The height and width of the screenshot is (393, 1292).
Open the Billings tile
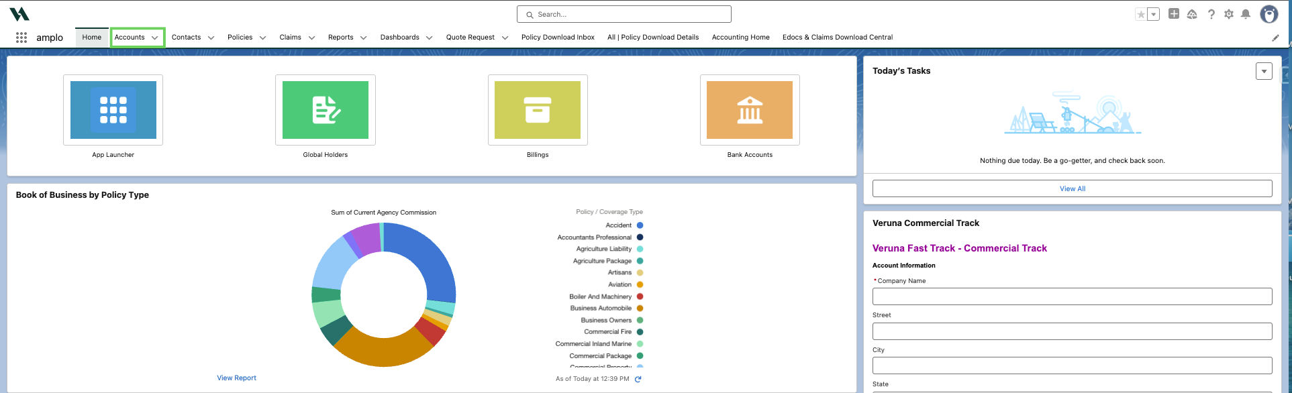[x=538, y=110]
